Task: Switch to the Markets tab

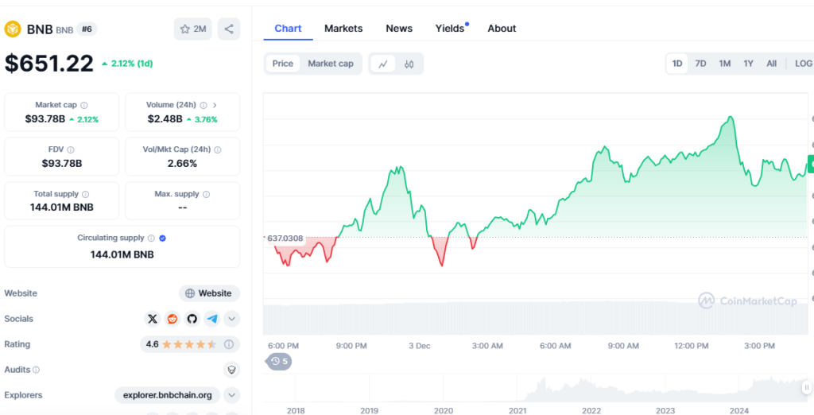Action: click(343, 29)
